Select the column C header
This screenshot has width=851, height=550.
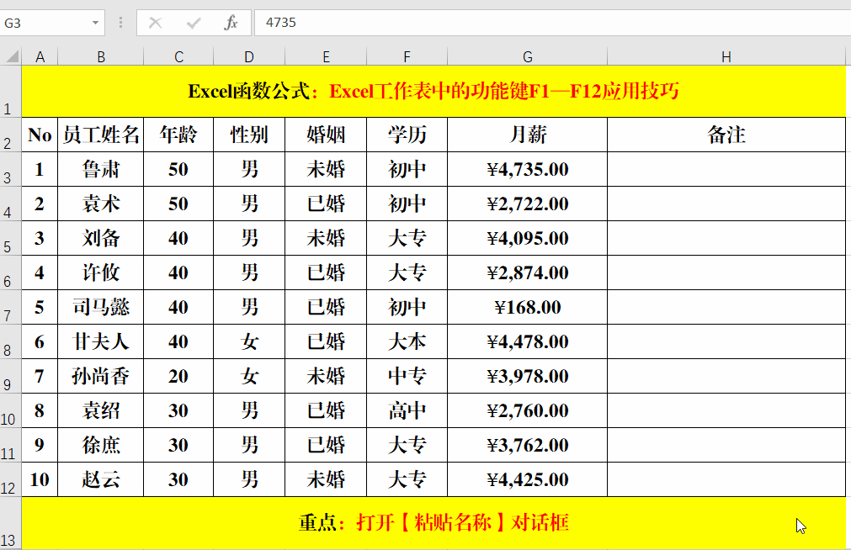click(178, 56)
